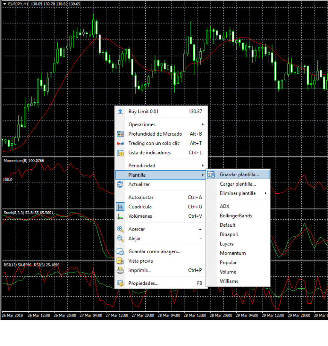Image resolution: width=328 pixels, height=346 pixels.
Task: Expand the Eliminar plantilla submenu arrow
Action: click(x=266, y=193)
